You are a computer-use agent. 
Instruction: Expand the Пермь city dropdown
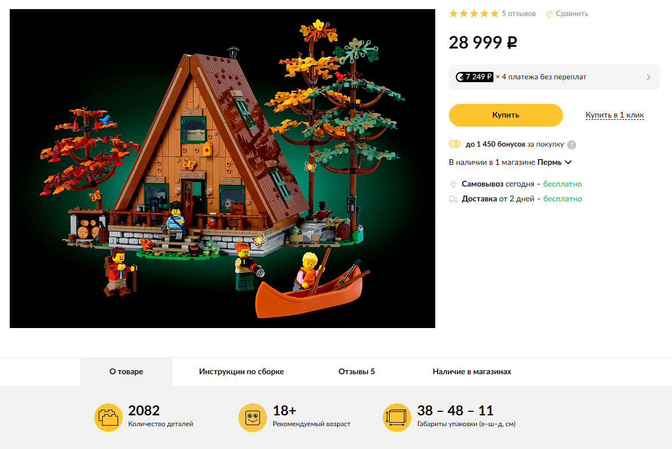[554, 163]
